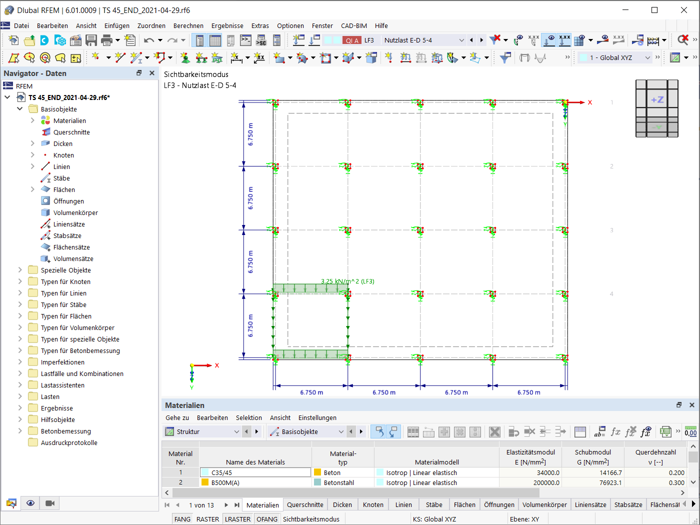Viewport: 700px width, 525px height.
Task: Open the Datei menu
Action: (x=21, y=25)
